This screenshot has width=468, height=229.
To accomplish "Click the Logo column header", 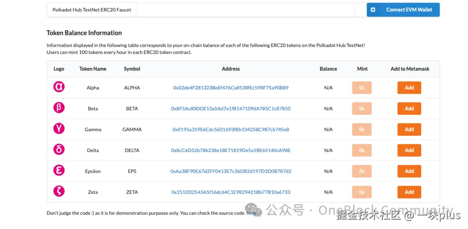I will [x=59, y=69].
